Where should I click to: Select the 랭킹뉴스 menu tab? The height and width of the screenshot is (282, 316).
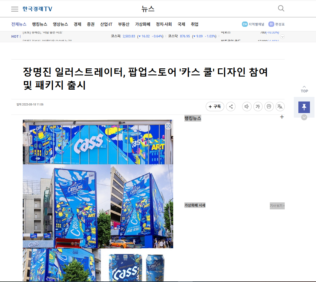tap(39, 24)
